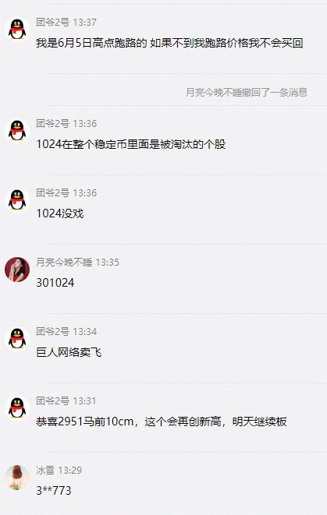Select the message '1024没戏'

(x=60, y=213)
